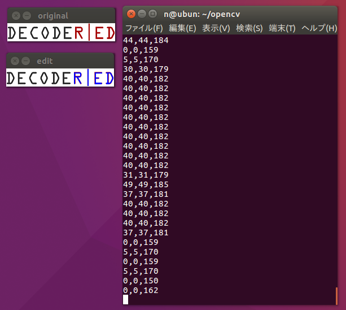
Task: Click the red DECODER|ED image in original window
Action: tap(60, 33)
